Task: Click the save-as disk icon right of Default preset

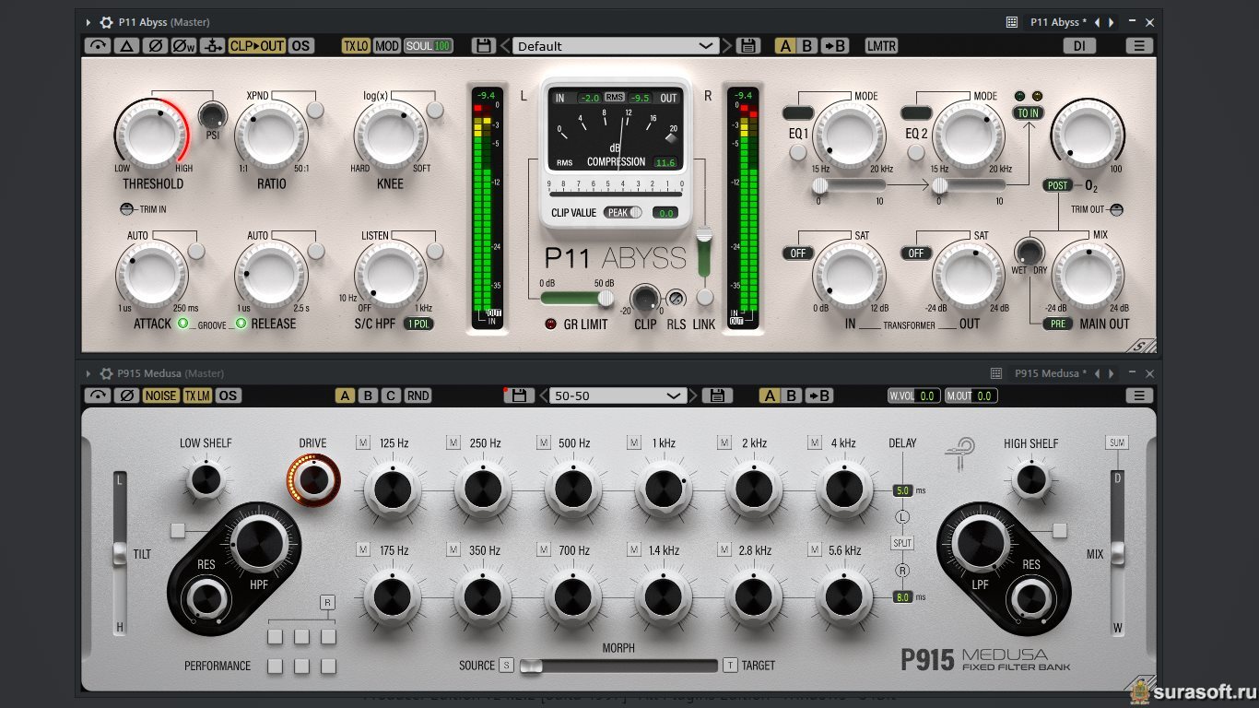Action: (x=747, y=45)
